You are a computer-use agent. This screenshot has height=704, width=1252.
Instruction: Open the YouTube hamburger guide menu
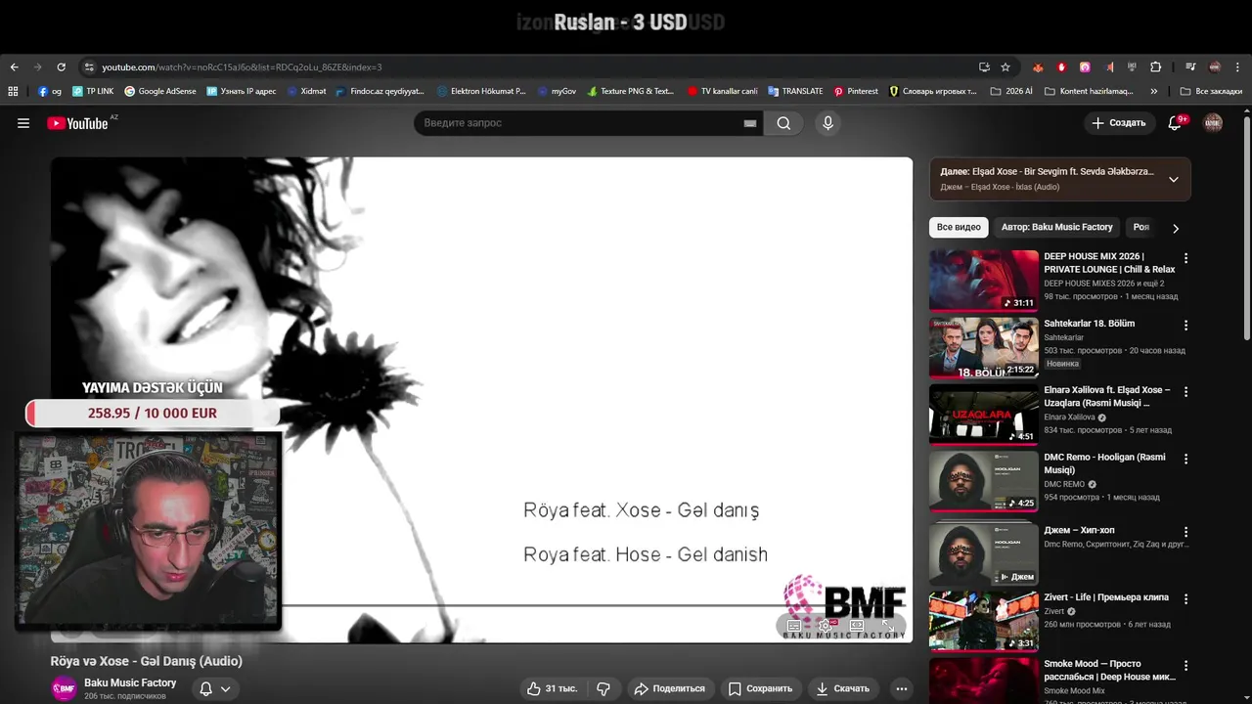pyautogui.click(x=23, y=123)
